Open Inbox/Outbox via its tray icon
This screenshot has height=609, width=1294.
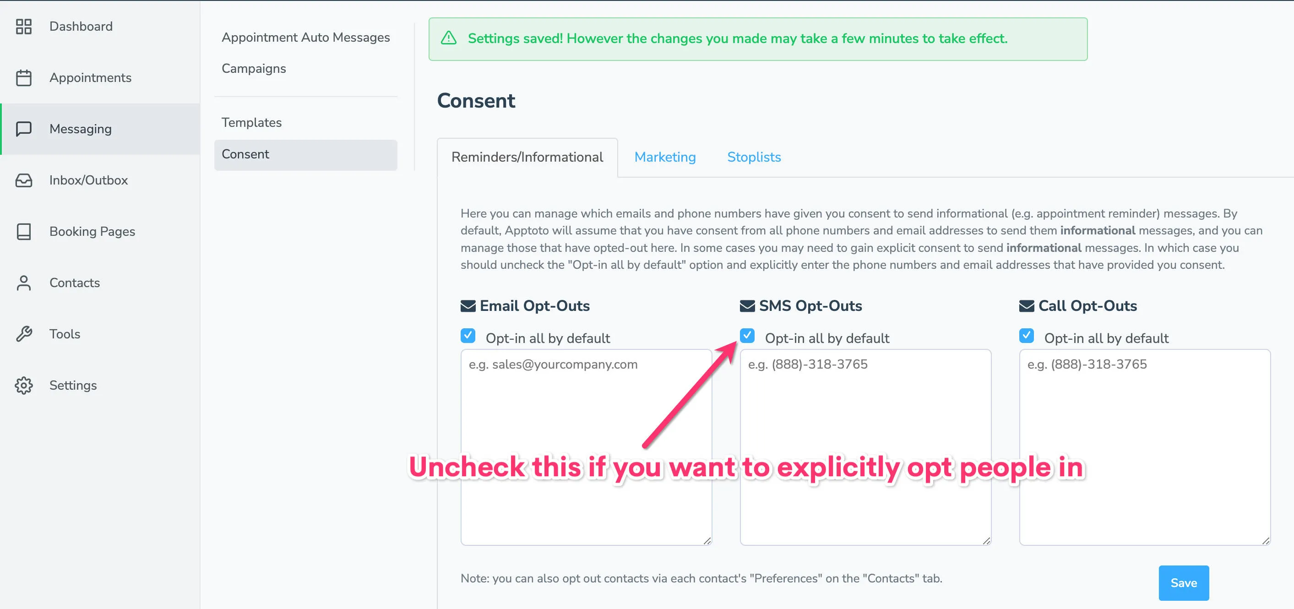point(24,180)
